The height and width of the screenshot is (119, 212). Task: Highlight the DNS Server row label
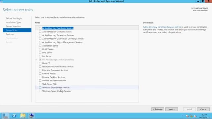tap(47, 53)
